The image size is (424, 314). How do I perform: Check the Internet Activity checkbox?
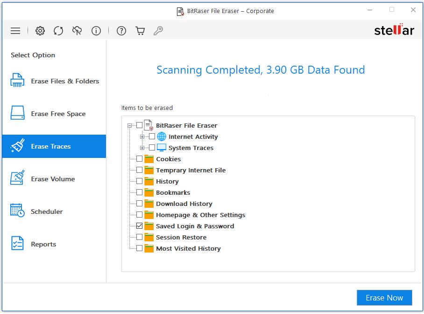point(152,137)
